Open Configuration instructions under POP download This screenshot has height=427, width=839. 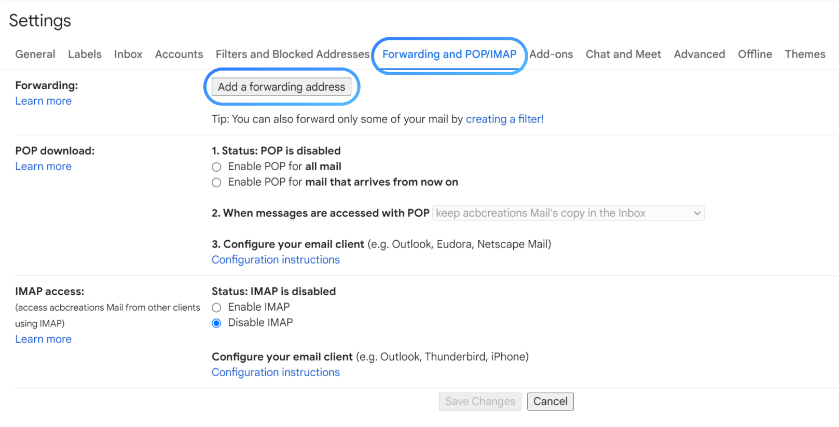pyautogui.click(x=276, y=259)
